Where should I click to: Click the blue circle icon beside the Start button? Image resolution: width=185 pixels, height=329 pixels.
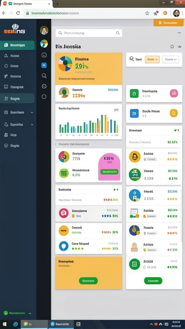pyautogui.click(x=15, y=324)
